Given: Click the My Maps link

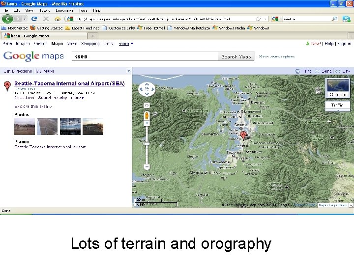Looking at the screenshot, I should [x=45, y=71].
